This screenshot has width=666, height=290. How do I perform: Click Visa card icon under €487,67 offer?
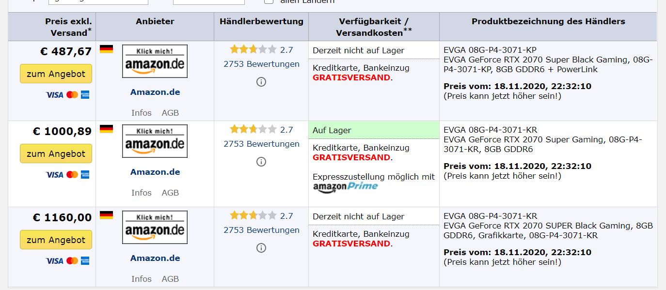pyautogui.click(x=54, y=95)
